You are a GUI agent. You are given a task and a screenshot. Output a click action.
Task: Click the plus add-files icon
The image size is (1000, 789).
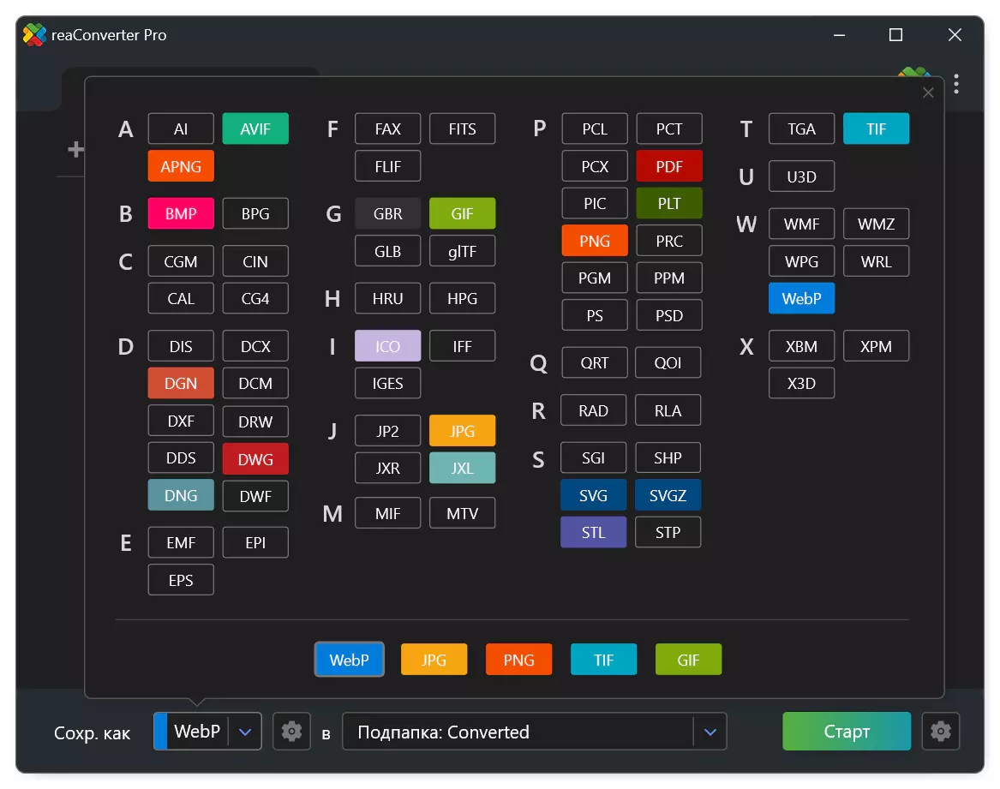(76, 149)
